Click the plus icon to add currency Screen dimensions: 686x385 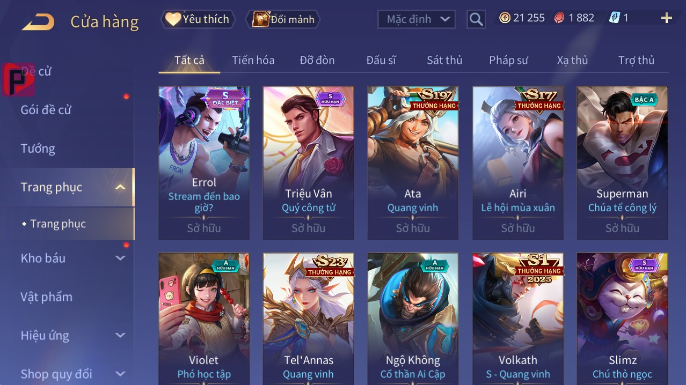coord(667,19)
